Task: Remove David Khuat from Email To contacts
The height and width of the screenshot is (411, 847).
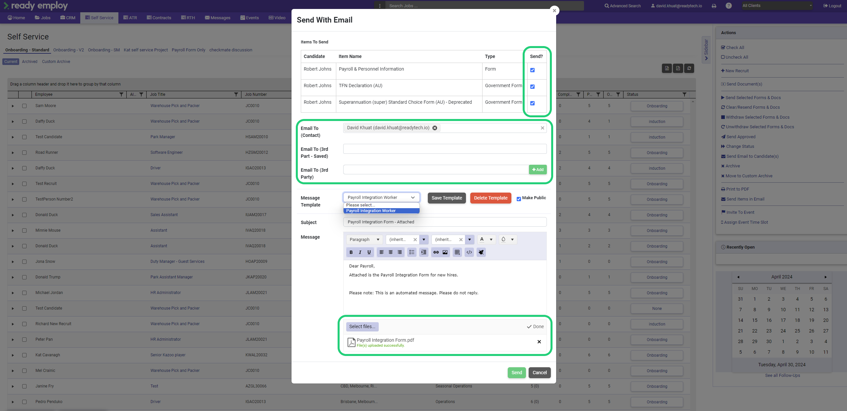Action: tap(435, 128)
